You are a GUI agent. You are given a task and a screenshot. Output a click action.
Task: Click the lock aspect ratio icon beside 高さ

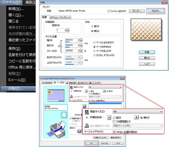59,46
